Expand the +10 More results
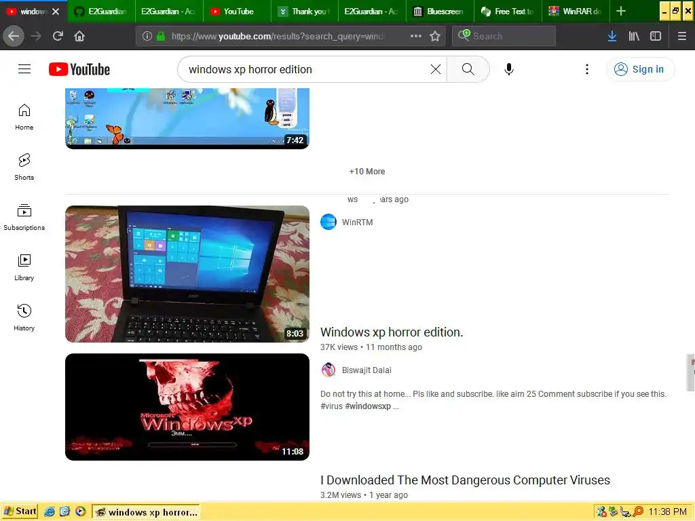This screenshot has width=695, height=521. (x=367, y=172)
